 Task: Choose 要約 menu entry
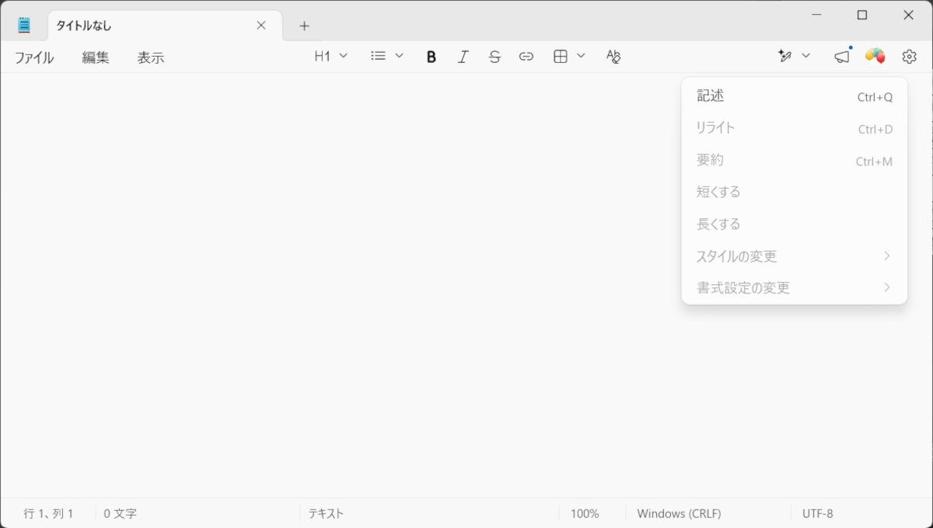click(x=795, y=161)
